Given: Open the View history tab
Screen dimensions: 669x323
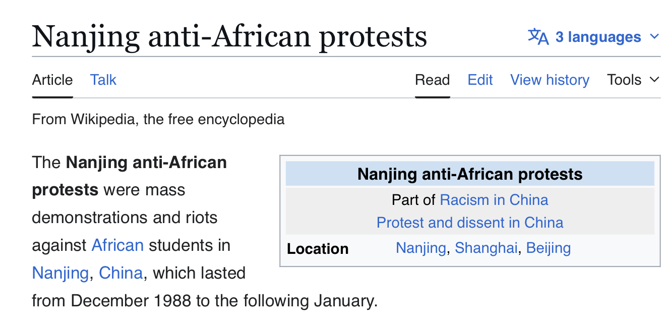Looking at the screenshot, I should click(x=550, y=80).
